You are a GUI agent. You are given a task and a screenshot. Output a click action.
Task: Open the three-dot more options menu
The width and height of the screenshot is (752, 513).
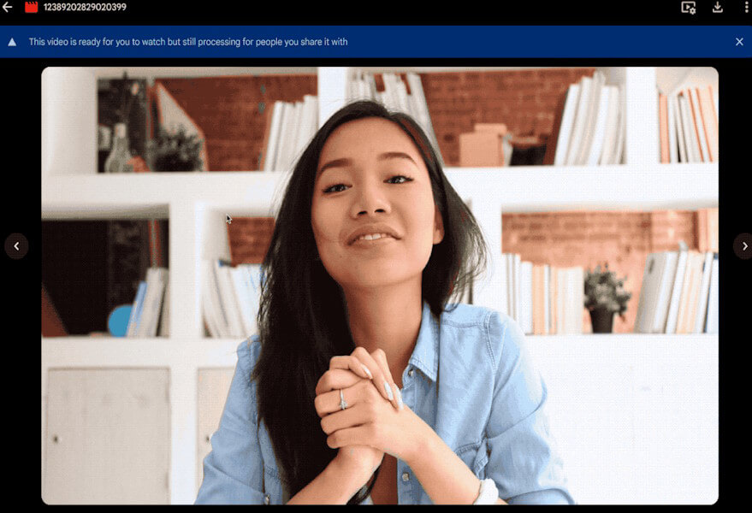tap(746, 7)
